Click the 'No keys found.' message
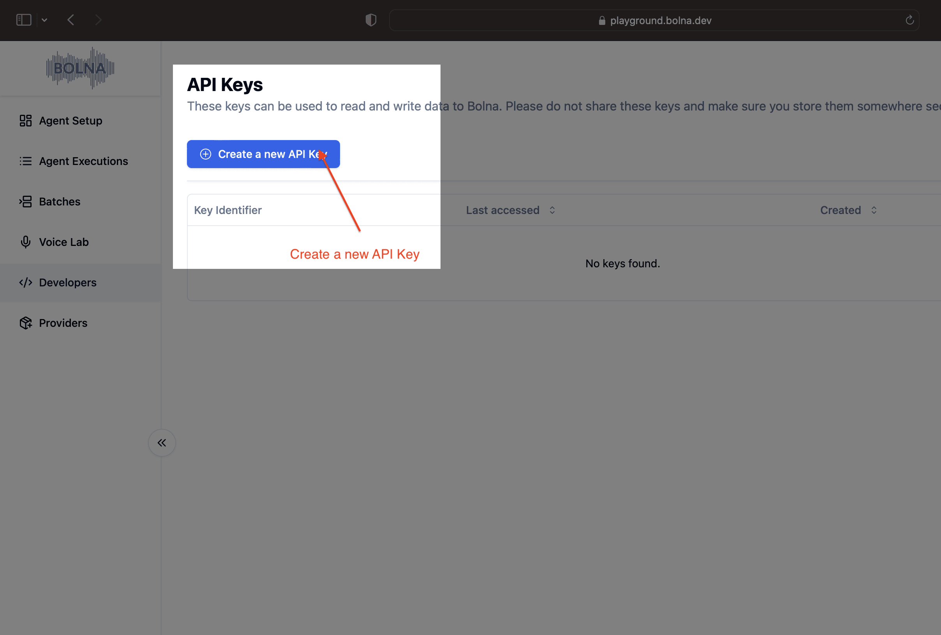The height and width of the screenshot is (635, 941). 623,264
